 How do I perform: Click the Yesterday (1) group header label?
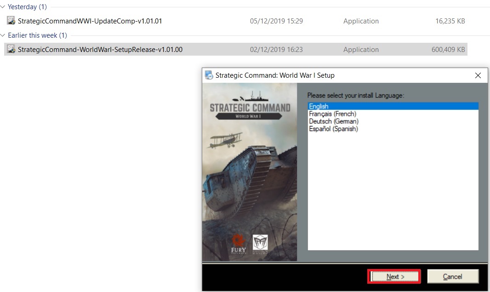27,6
